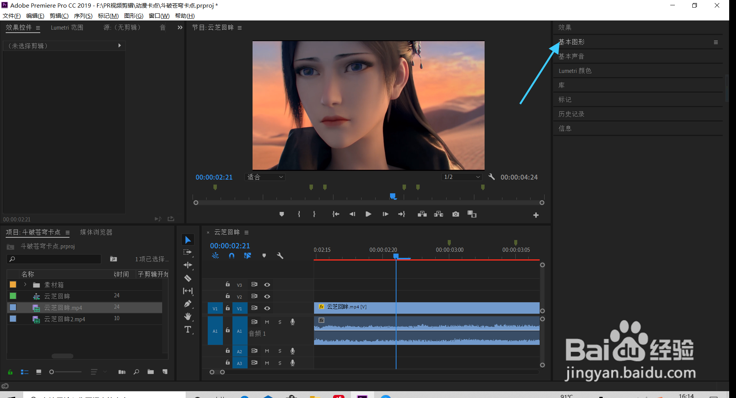Select the Type tool

click(188, 329)
